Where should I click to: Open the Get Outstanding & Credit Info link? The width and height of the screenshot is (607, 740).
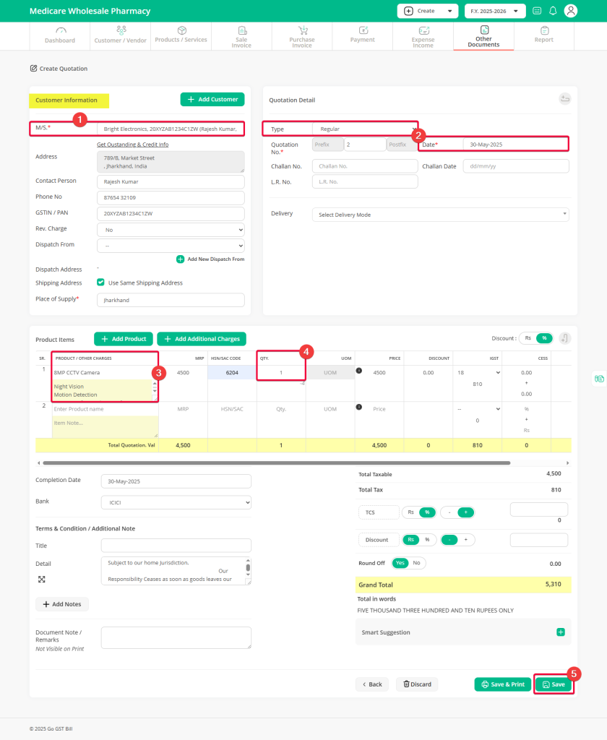click(132, 145)
